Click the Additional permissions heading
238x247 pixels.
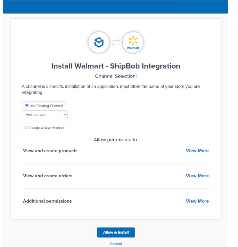pyautogui.click(x=47, y=201)
